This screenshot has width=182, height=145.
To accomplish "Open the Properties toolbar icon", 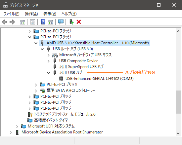I will pos(33,22).
